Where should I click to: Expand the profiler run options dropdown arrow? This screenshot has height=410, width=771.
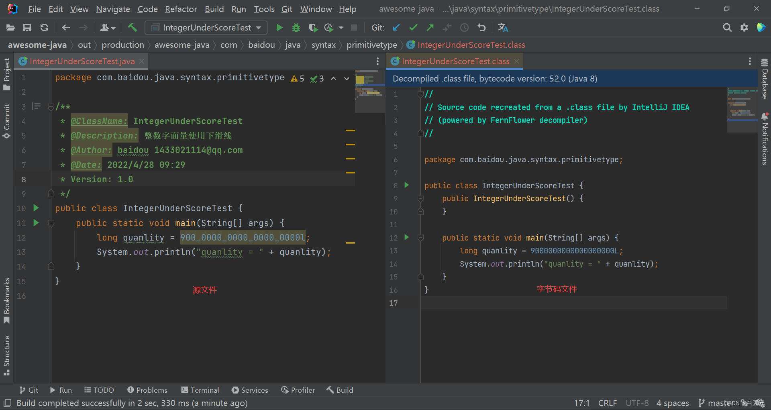click(x=341, y=28)
